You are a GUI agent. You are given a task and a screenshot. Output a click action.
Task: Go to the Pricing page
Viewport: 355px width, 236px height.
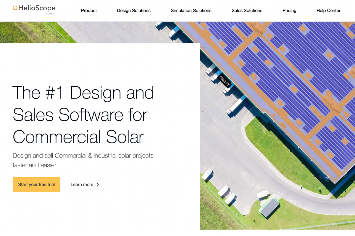[289, 11]
